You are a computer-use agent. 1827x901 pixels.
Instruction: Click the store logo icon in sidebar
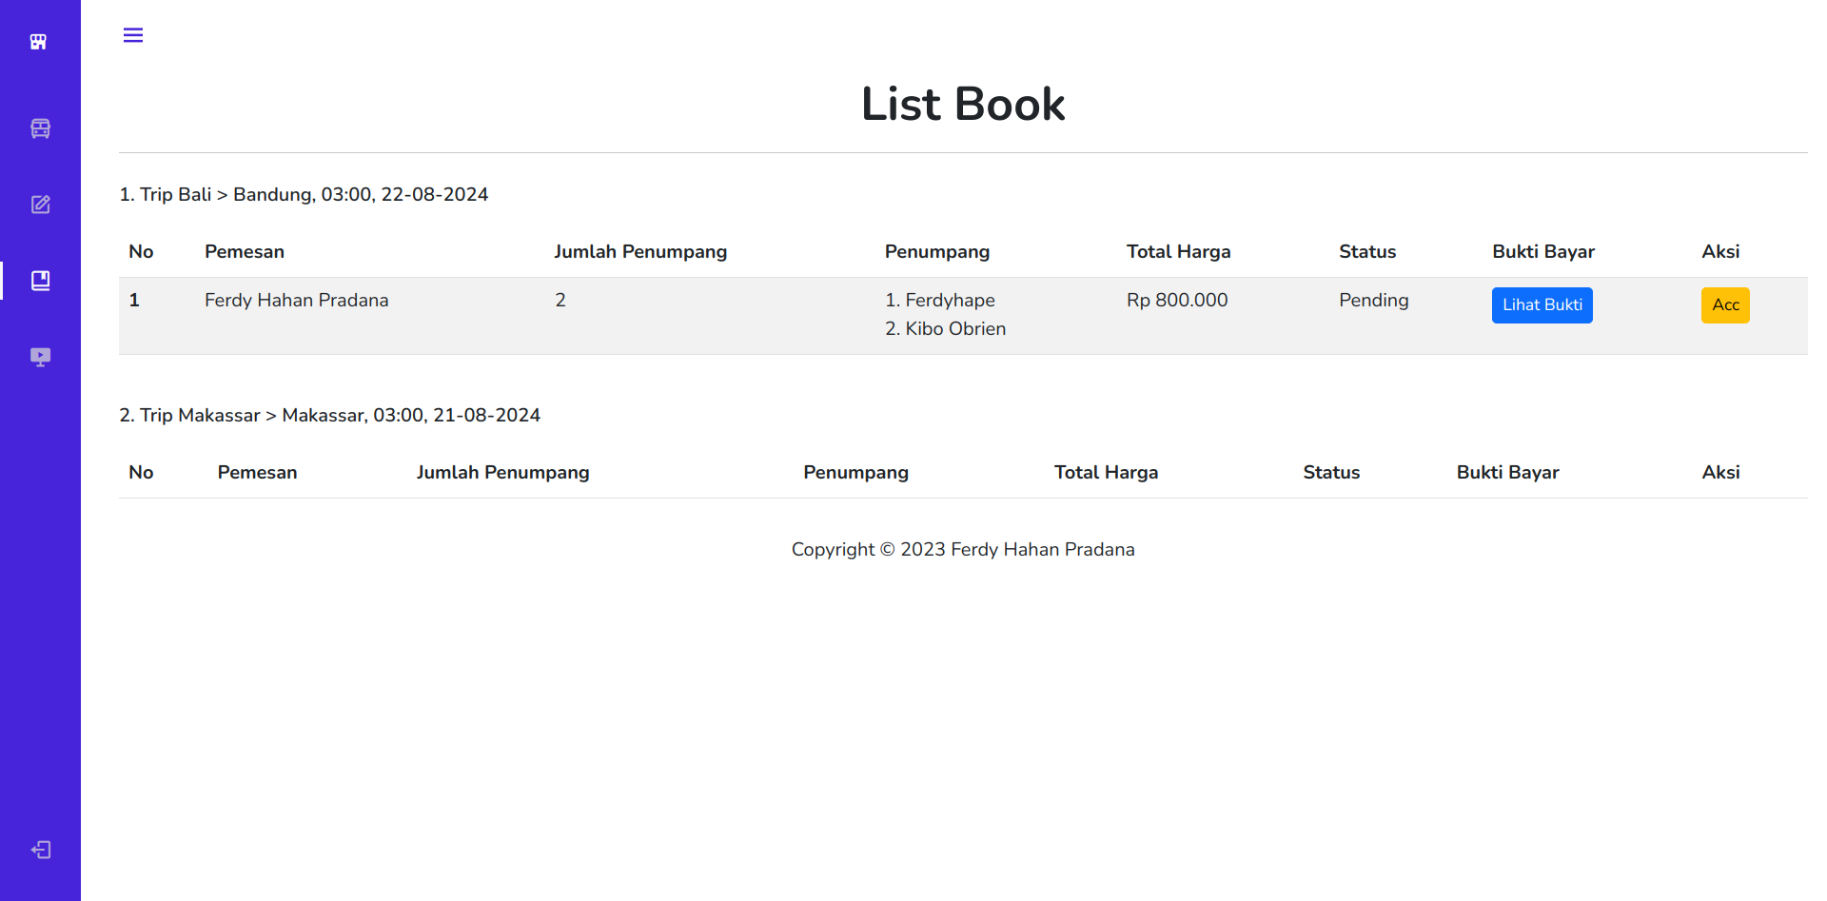click(x=39, y=42)
